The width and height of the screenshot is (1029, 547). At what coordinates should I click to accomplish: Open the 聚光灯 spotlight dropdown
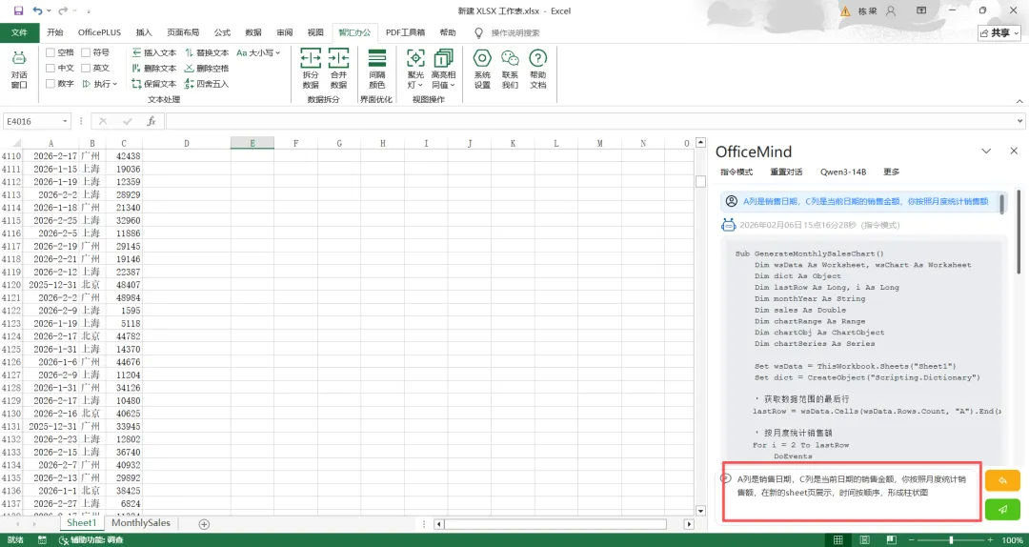tap(415, 69)
